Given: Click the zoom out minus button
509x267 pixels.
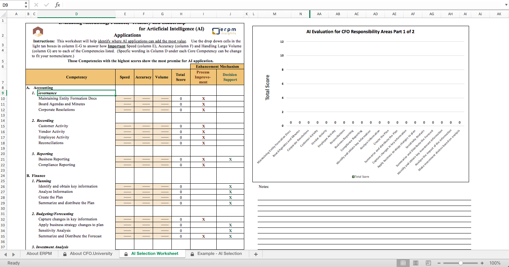Looking at the screenshot, I should point(439,263).
